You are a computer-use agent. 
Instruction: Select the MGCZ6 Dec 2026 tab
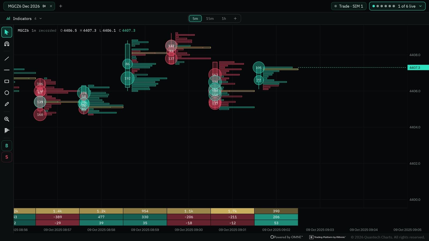point(29,6)
